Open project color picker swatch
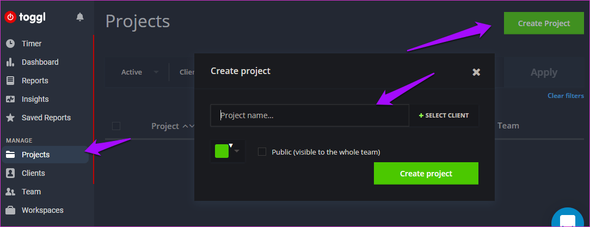 coord(222,151)
